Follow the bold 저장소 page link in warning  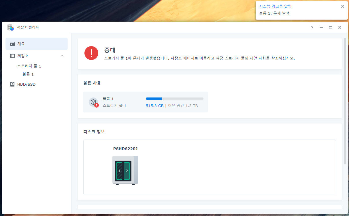[176, 58]
